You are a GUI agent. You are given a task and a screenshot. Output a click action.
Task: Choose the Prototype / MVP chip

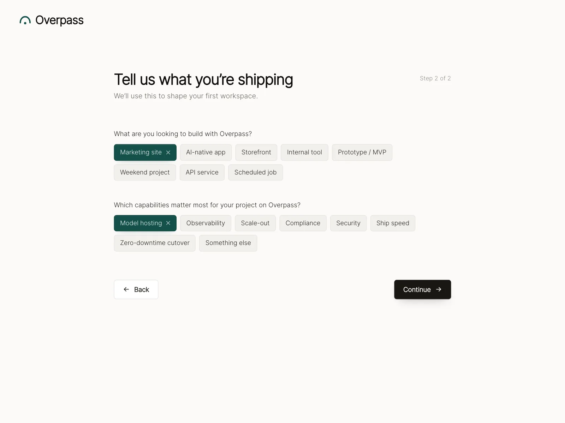(x=362, y=152)
